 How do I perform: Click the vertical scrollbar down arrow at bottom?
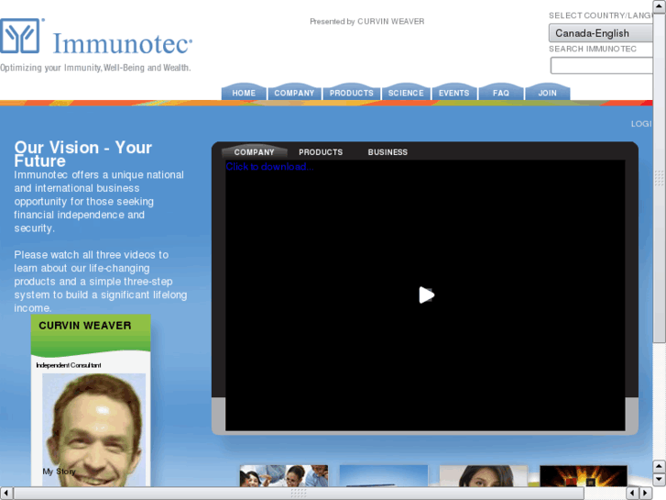tap(659, 480)
